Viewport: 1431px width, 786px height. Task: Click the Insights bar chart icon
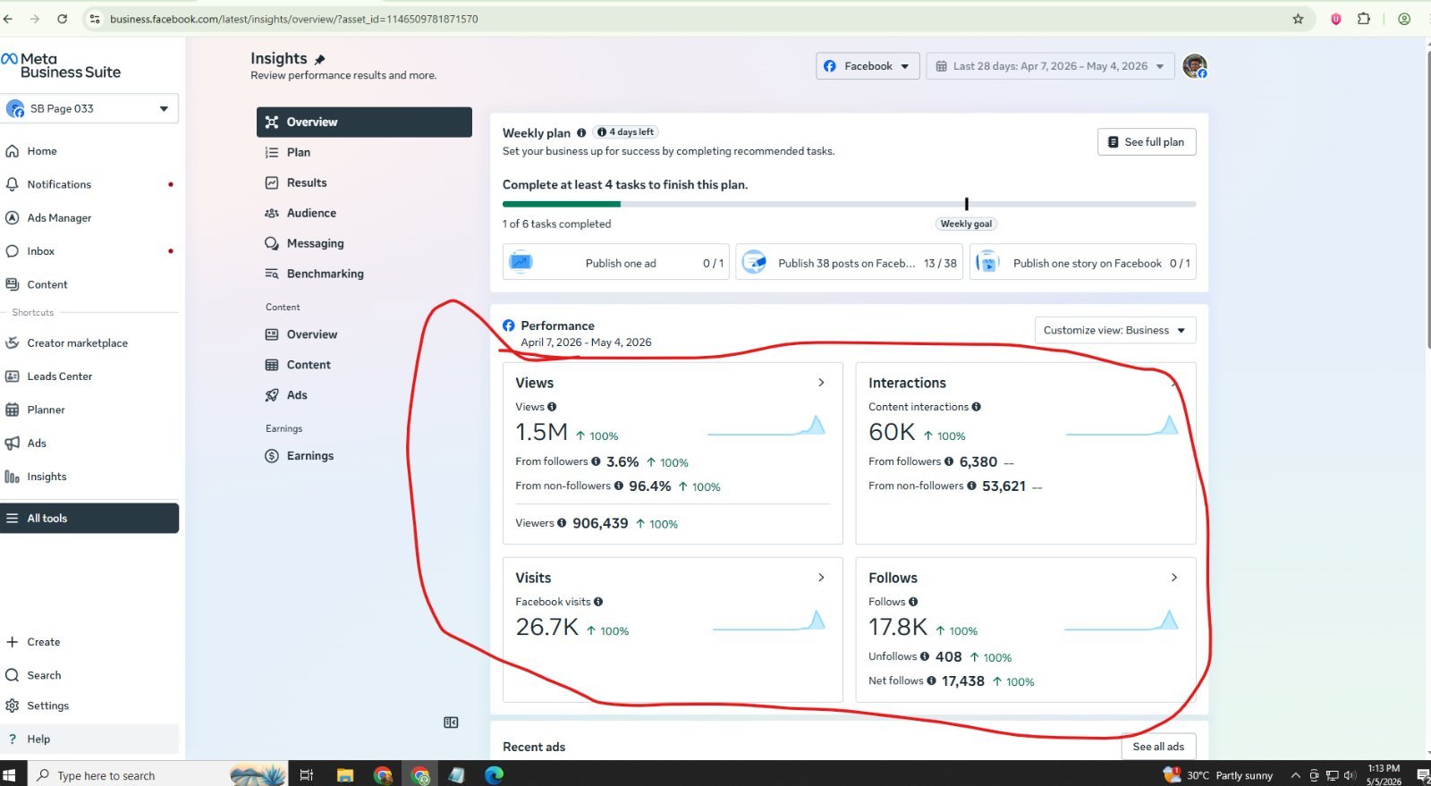coord(13,477)
